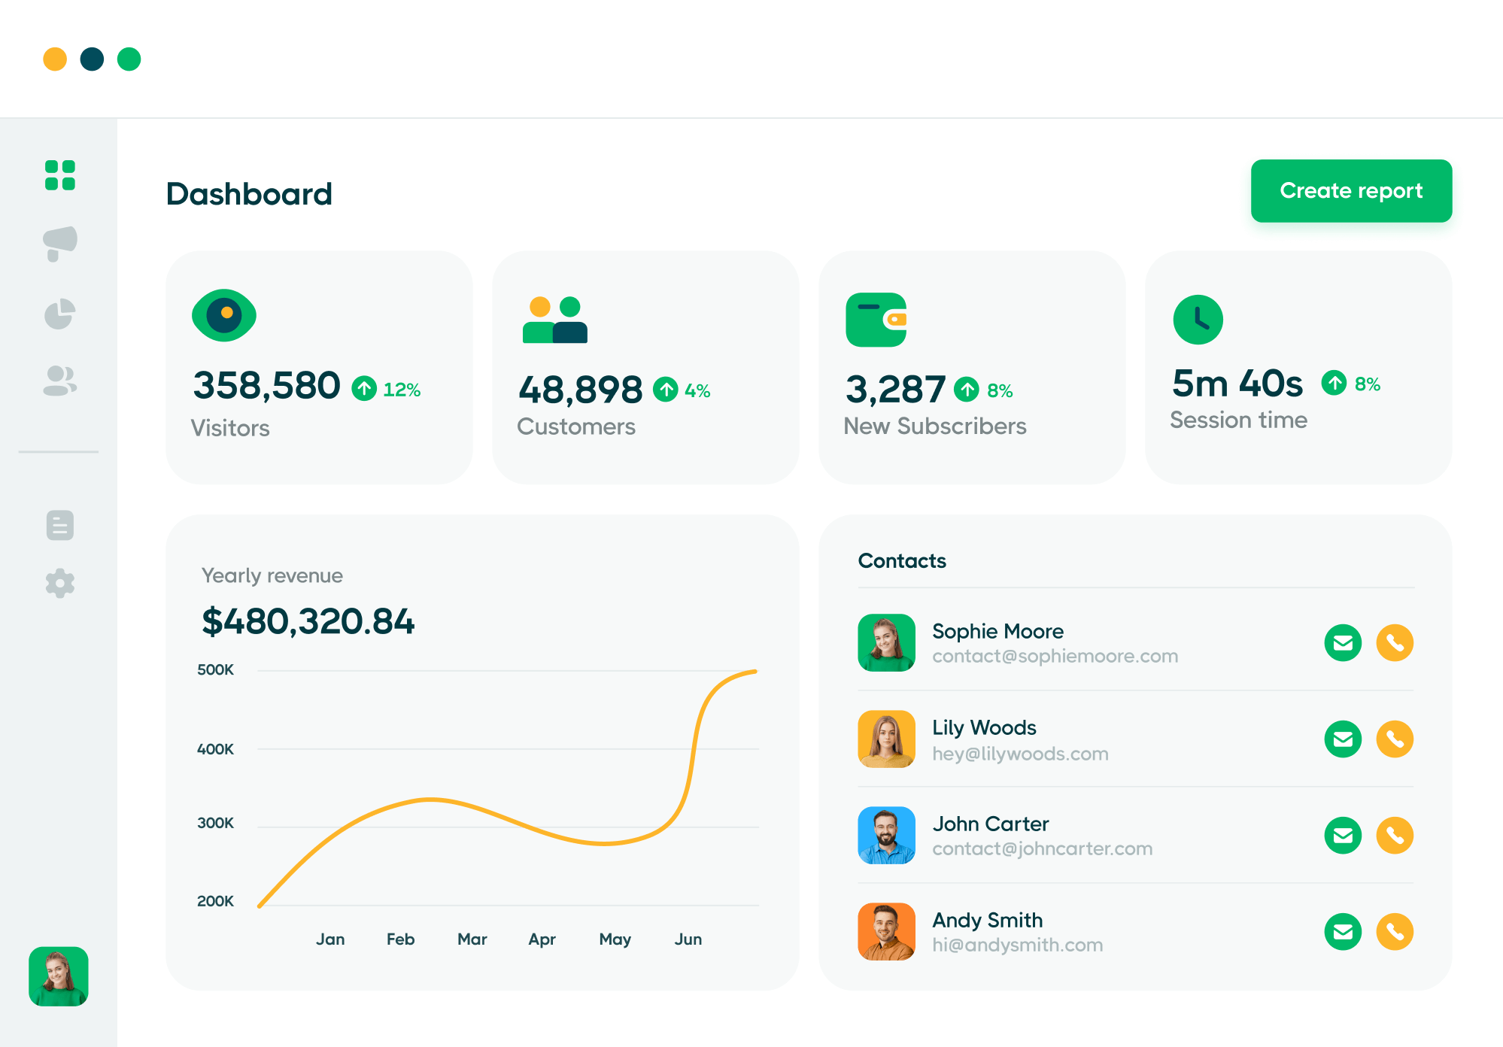Open the user avatar at the sidebar bottom
Viewport: 1503px width, 1047px height.
(x=58, y=976)
